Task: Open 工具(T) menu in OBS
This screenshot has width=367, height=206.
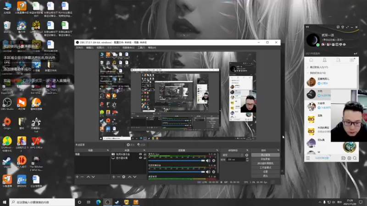Action: pyautogui.click(x=141, y=48)
